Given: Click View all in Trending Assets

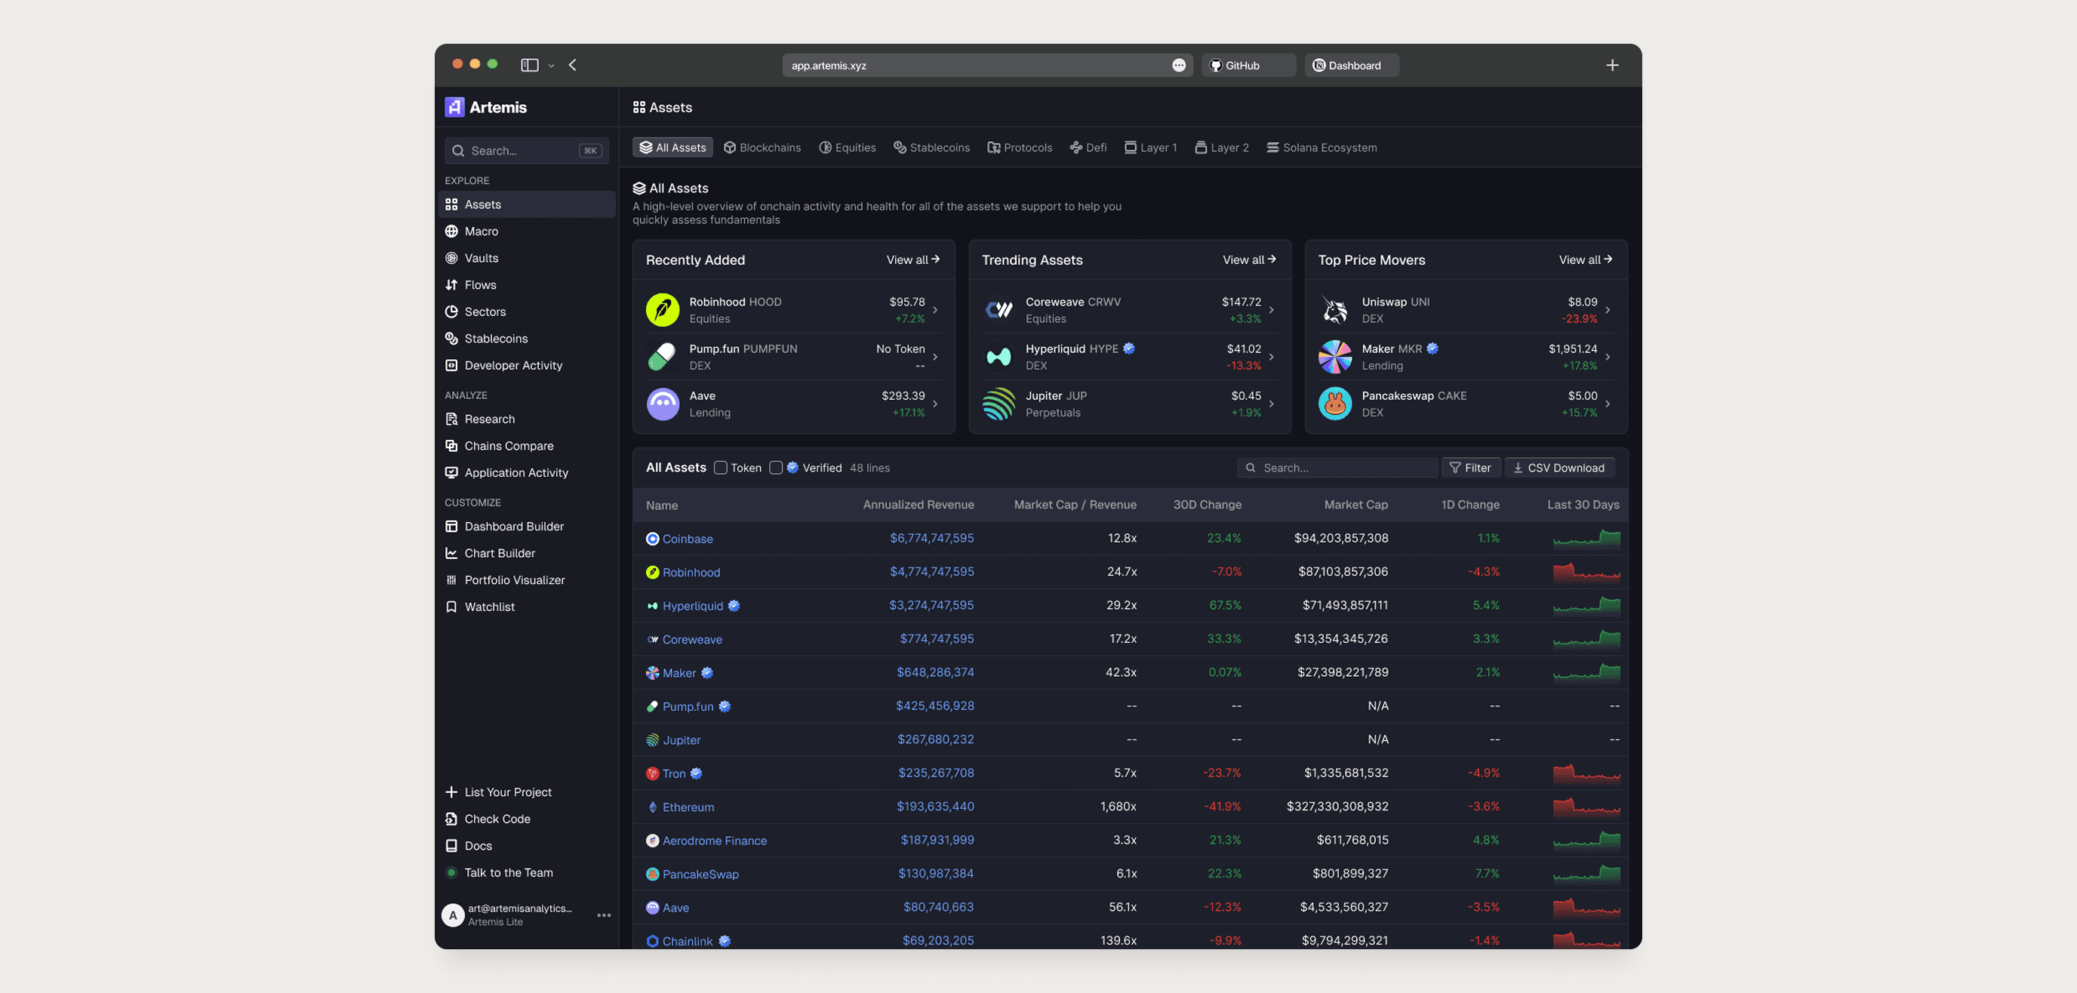Looking at the screenshot, I should pos(1248,260).
